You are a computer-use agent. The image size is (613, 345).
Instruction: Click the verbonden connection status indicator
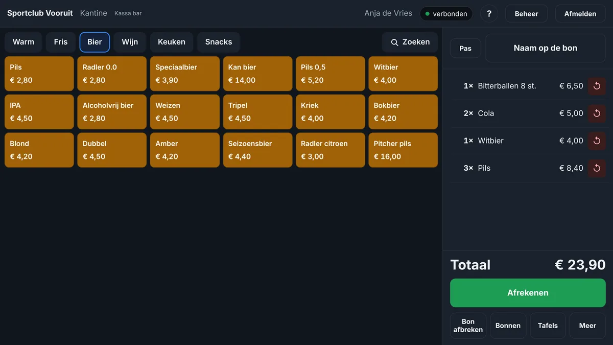coord(446,14)
